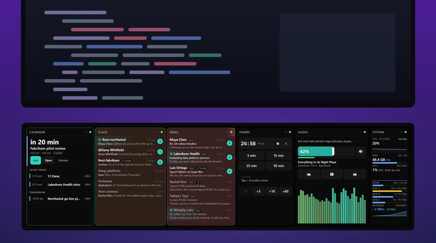Click the unread badge on #ext-northwind
Viewport: 436px width, 243px height.
(x=160, y=141)
